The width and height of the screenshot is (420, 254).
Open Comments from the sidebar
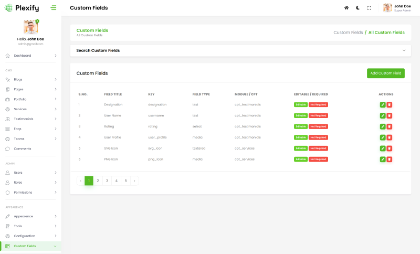coord(23,149)
